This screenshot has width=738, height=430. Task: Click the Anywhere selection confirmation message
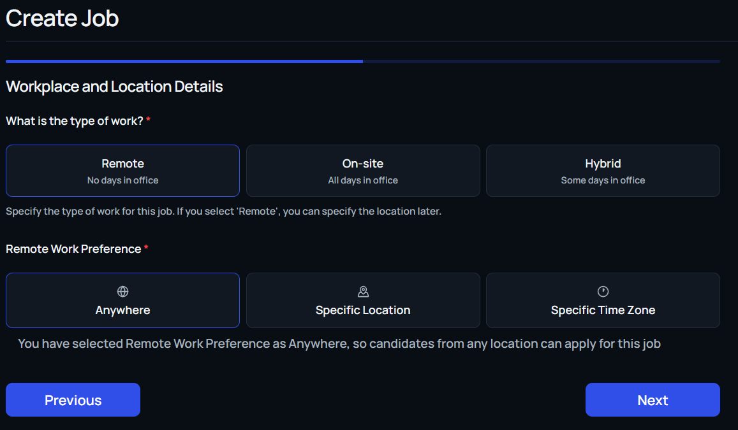tap(339, 344)
